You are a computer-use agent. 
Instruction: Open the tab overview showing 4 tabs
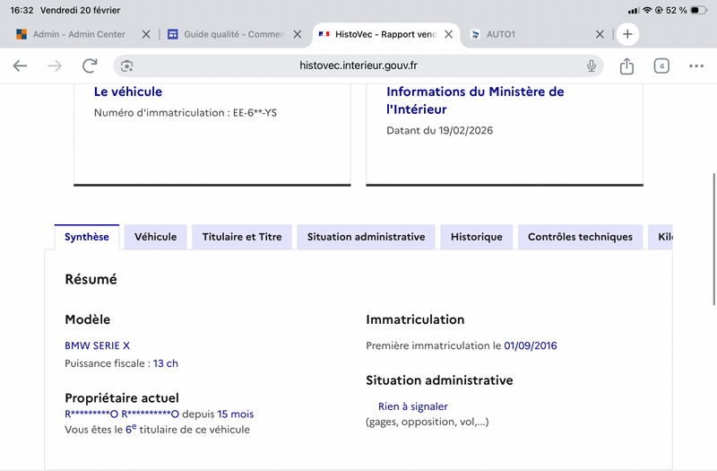click(661, 65)
